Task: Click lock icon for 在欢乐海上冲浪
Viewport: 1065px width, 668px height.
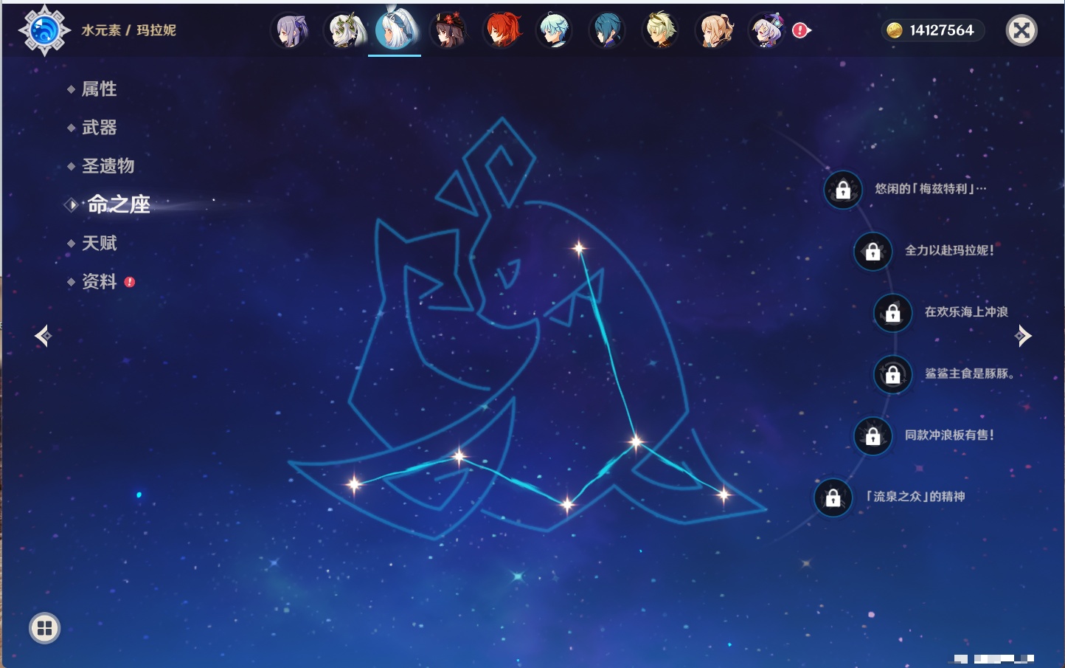Action: coord(892,312)
